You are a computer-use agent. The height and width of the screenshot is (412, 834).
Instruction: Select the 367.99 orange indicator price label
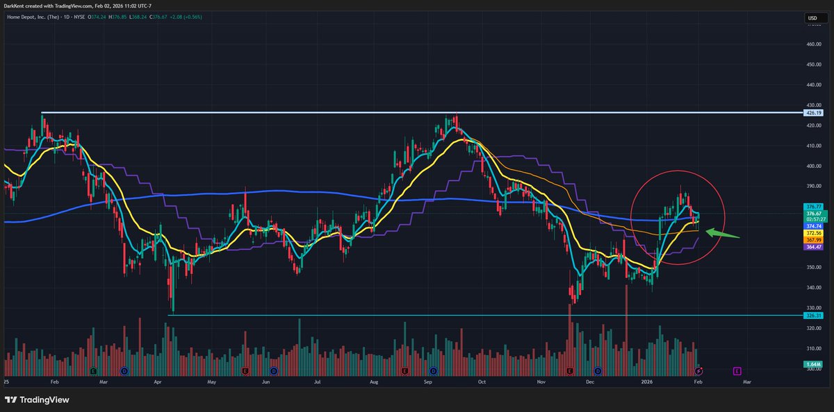813,240
